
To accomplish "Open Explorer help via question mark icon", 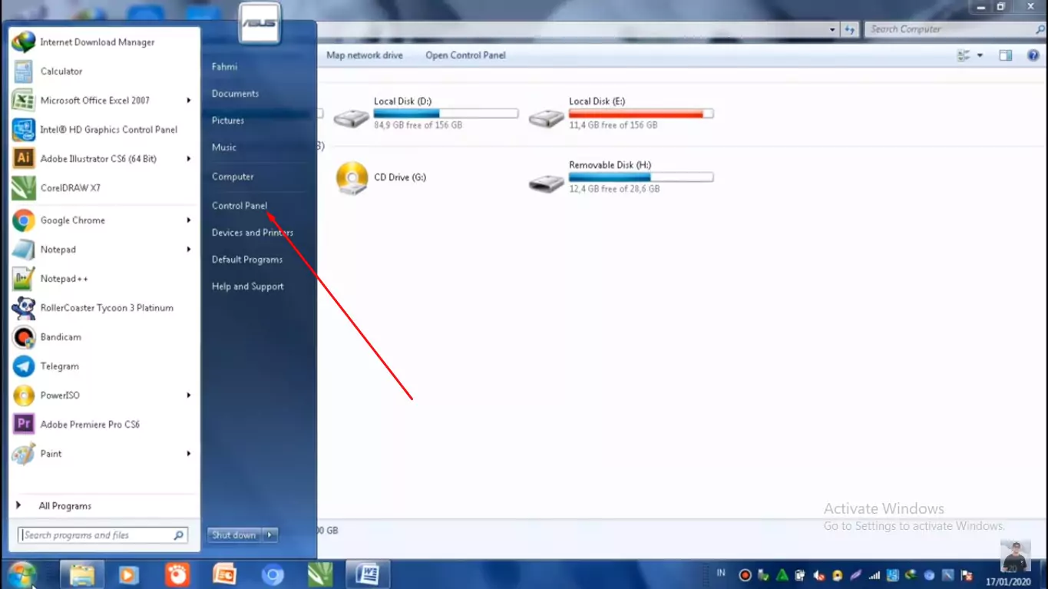I will click(1033, 55).
